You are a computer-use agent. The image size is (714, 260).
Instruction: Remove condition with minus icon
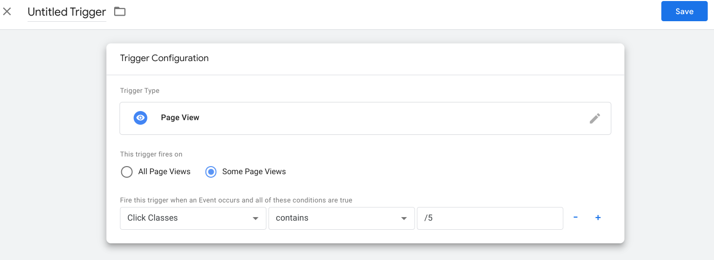click(x=575, y=218)
